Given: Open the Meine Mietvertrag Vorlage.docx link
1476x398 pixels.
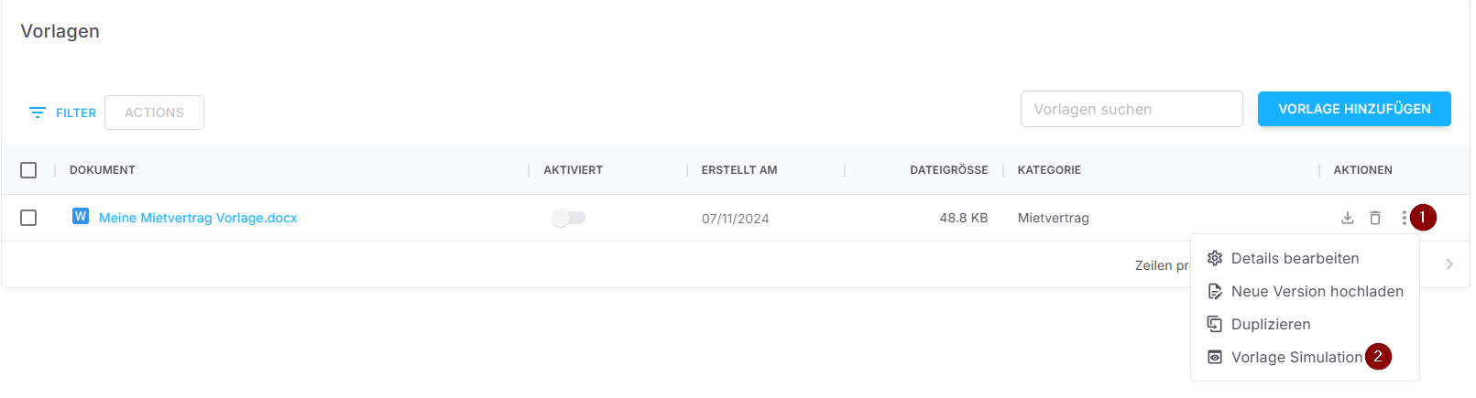Looking at the screenshot, I should click(x=198, y=218).
